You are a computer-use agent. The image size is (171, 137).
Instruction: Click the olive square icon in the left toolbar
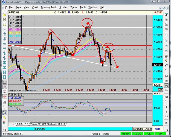5,24
